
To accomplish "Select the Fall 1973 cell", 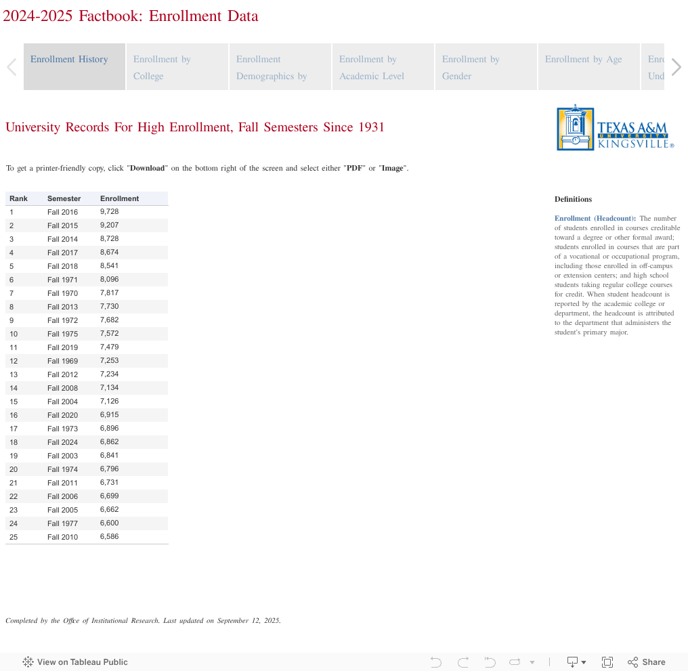I will 63,429.
